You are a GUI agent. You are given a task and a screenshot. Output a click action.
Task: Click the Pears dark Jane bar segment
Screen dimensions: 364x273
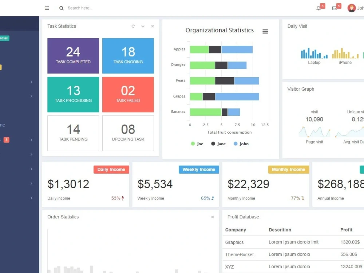pyautogui.click(x=225, y=81)
